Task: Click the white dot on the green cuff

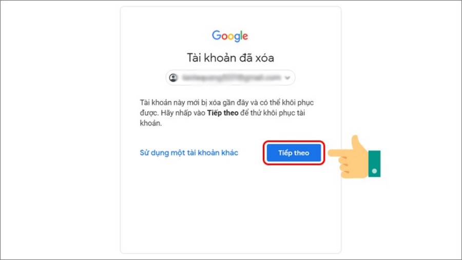Action: click(374, 171)
